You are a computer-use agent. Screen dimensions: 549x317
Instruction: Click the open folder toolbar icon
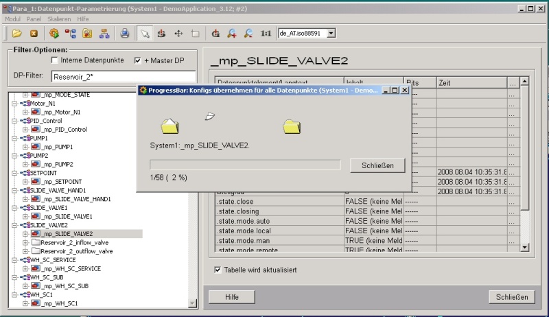[x=17, y=33]
